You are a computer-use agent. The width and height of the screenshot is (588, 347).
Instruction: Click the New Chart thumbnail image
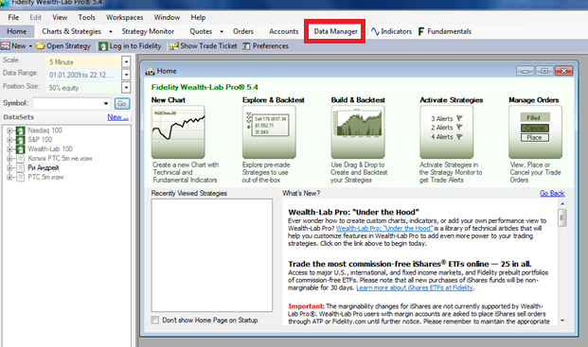tap(178, 131)
